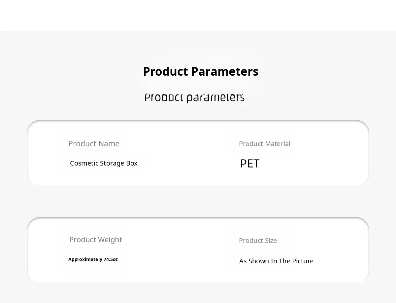Click the word Approximately

pyautogui.click(x=85, y=259)
